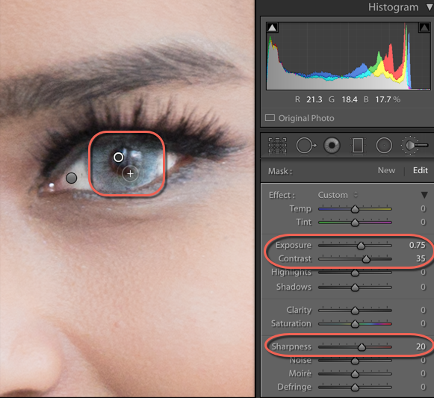The image size is (434, 398).
Task: Click the Temp value field
Action: pos(423,208)
